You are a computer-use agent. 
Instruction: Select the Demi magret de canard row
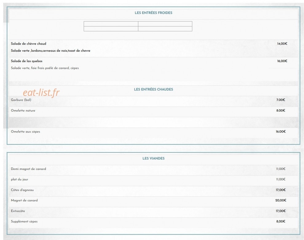tap(153, 169)
